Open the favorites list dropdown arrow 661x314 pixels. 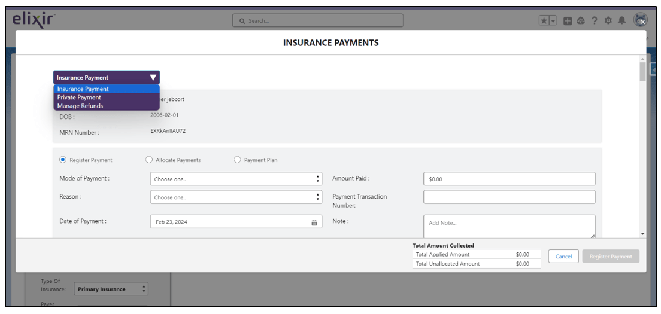[553, 20]
